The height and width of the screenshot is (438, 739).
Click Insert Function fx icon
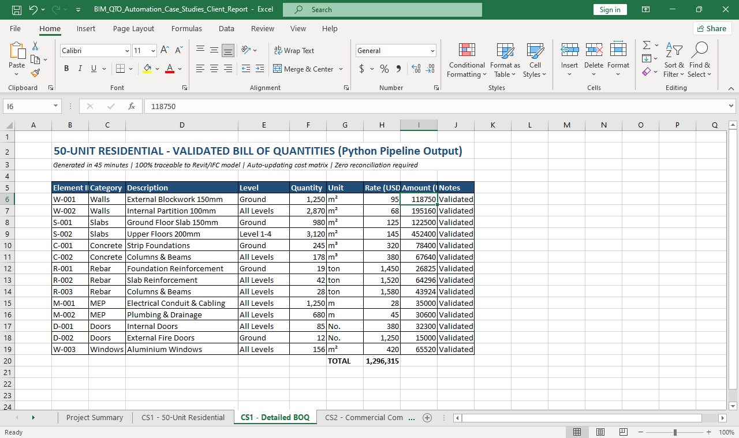pos(132,106)
